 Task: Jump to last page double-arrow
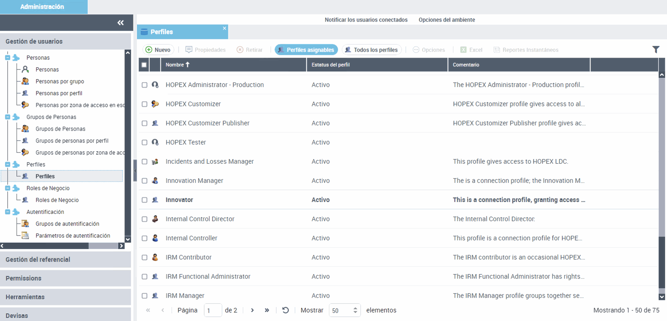[267, 310]
